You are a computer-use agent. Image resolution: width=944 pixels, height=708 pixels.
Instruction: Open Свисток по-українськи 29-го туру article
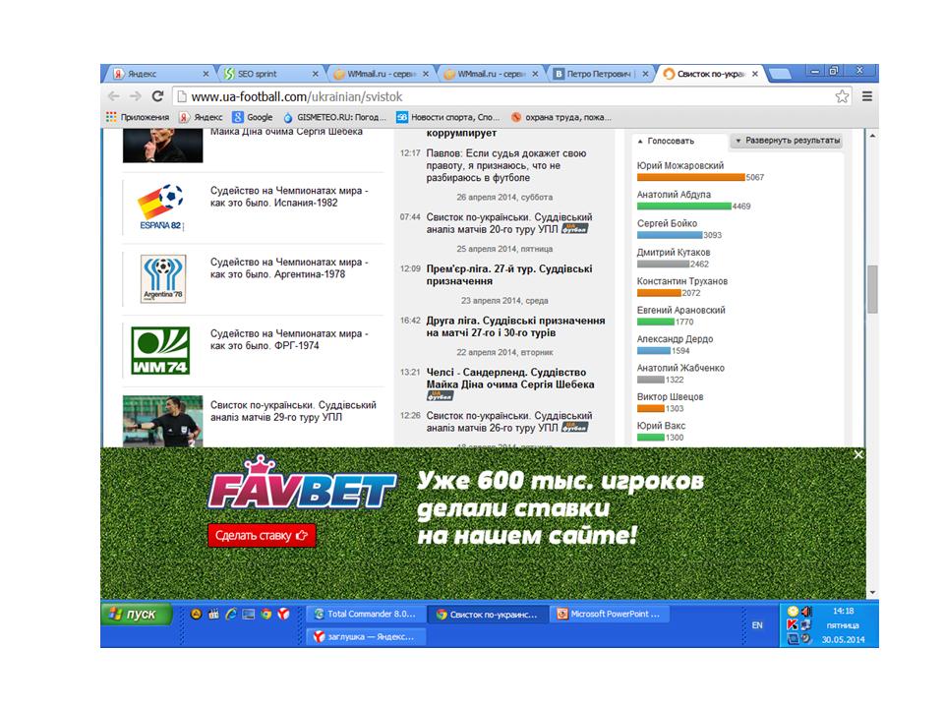coord(293,411)
